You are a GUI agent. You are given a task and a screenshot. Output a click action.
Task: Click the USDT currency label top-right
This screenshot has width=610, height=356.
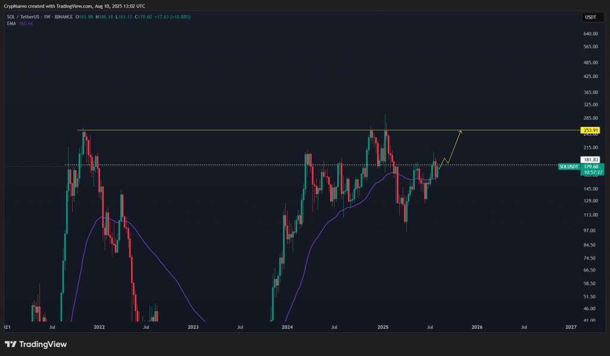pos(592,17)
